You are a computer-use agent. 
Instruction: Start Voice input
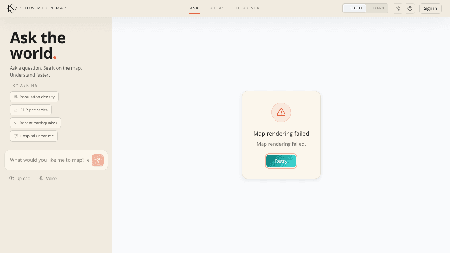point(48,179)
